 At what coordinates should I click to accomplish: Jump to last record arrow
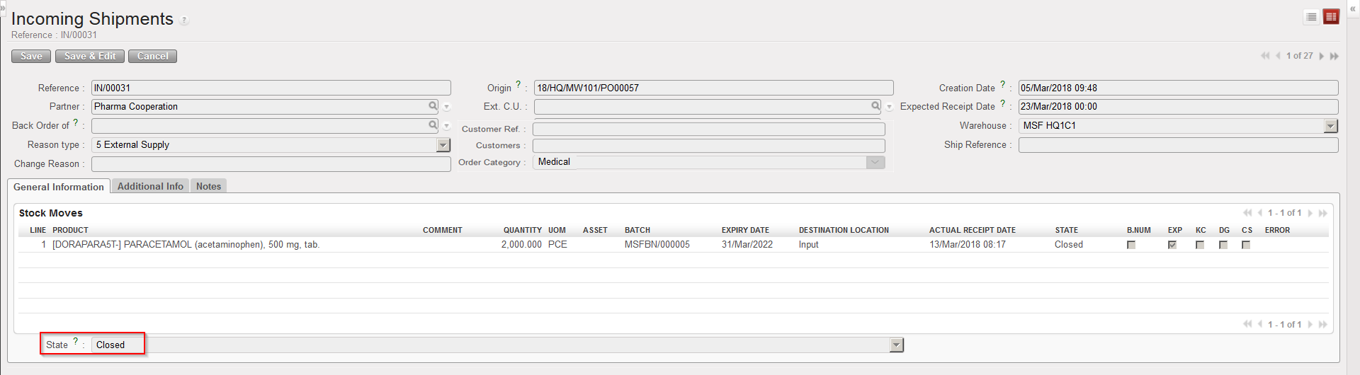tap(1334, 56)
